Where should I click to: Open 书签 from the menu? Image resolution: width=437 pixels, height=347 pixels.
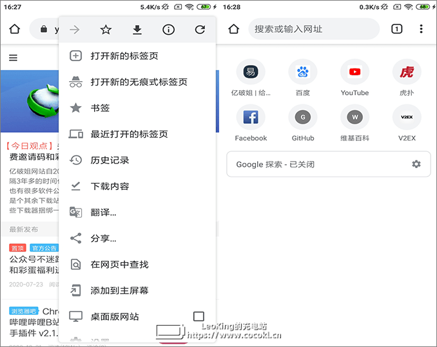coord(137,108)
